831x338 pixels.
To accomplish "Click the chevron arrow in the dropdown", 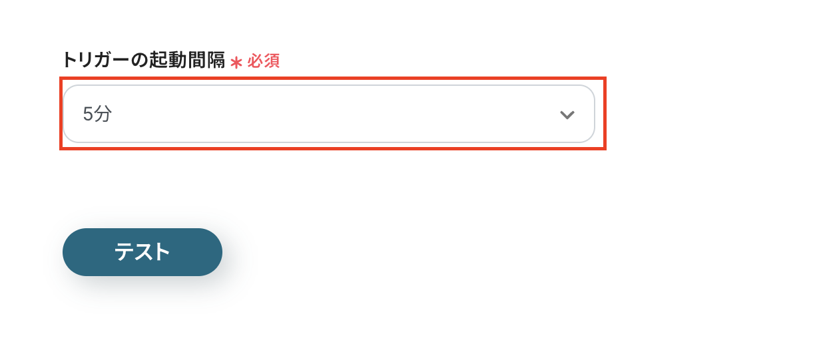I will 567,114.
